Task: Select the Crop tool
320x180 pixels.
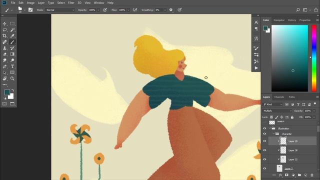Action: (4, 36)
